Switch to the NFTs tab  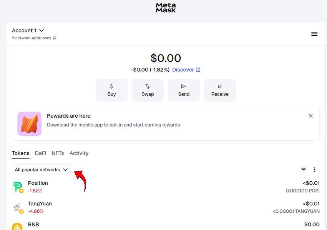(58, 153)
